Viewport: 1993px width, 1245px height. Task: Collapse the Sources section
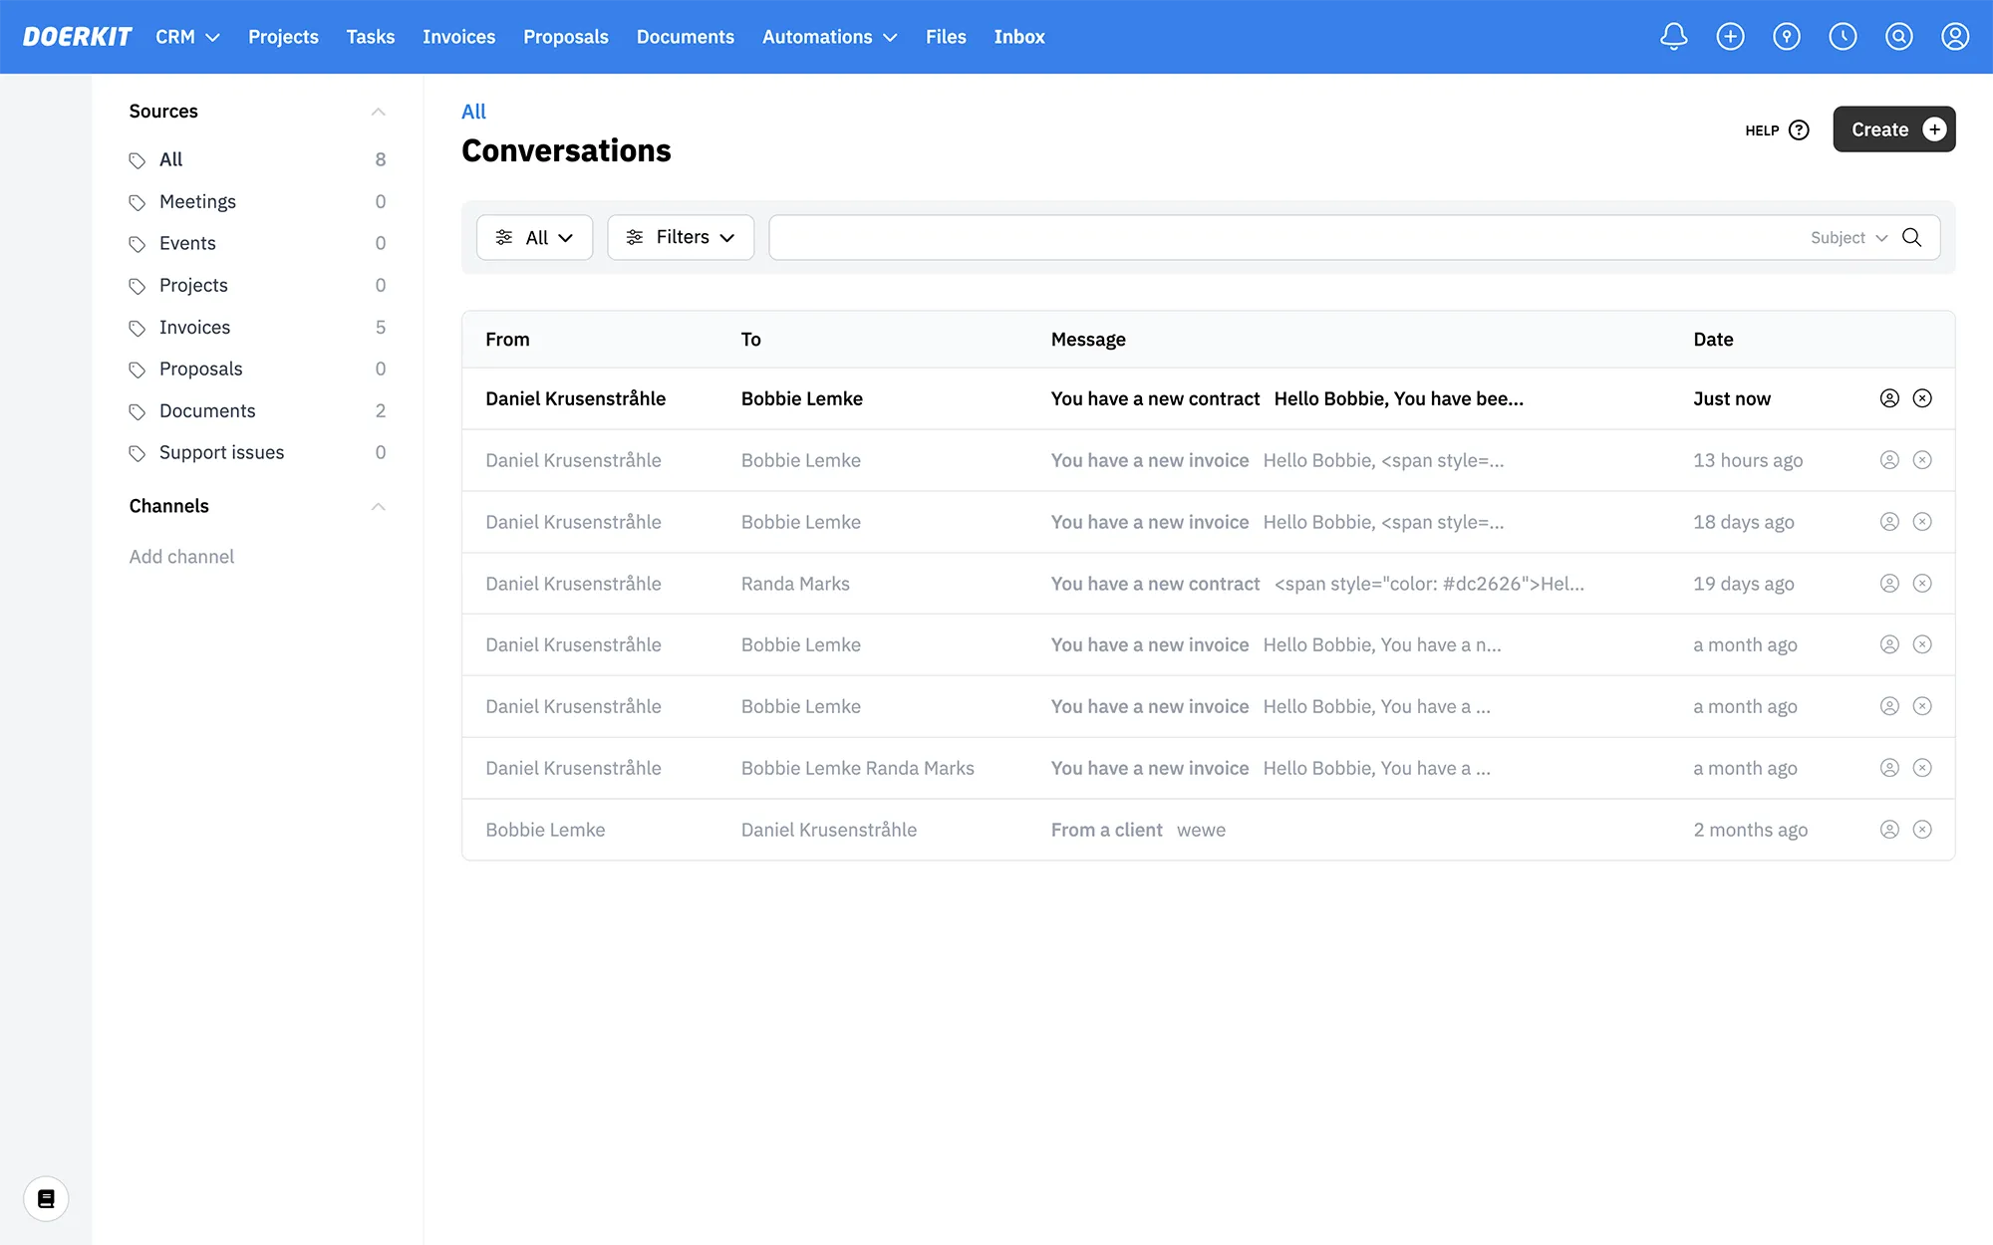click(378, 112)
